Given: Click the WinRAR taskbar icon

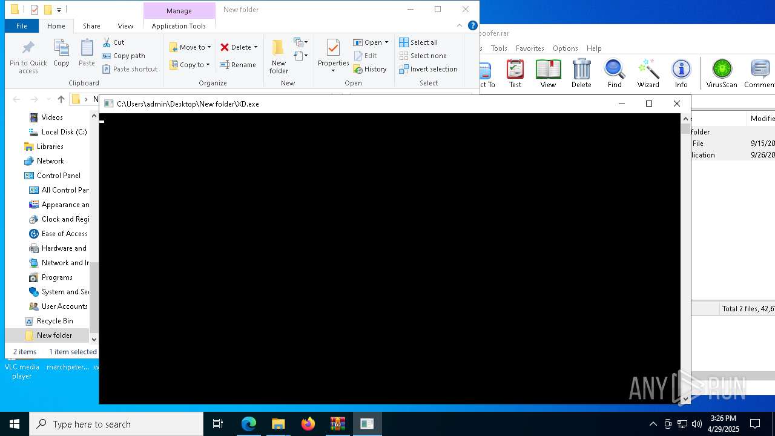Looking at the screenshot, I should [337, 424].
